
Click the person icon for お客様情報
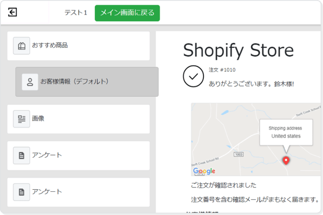[30, 82]
